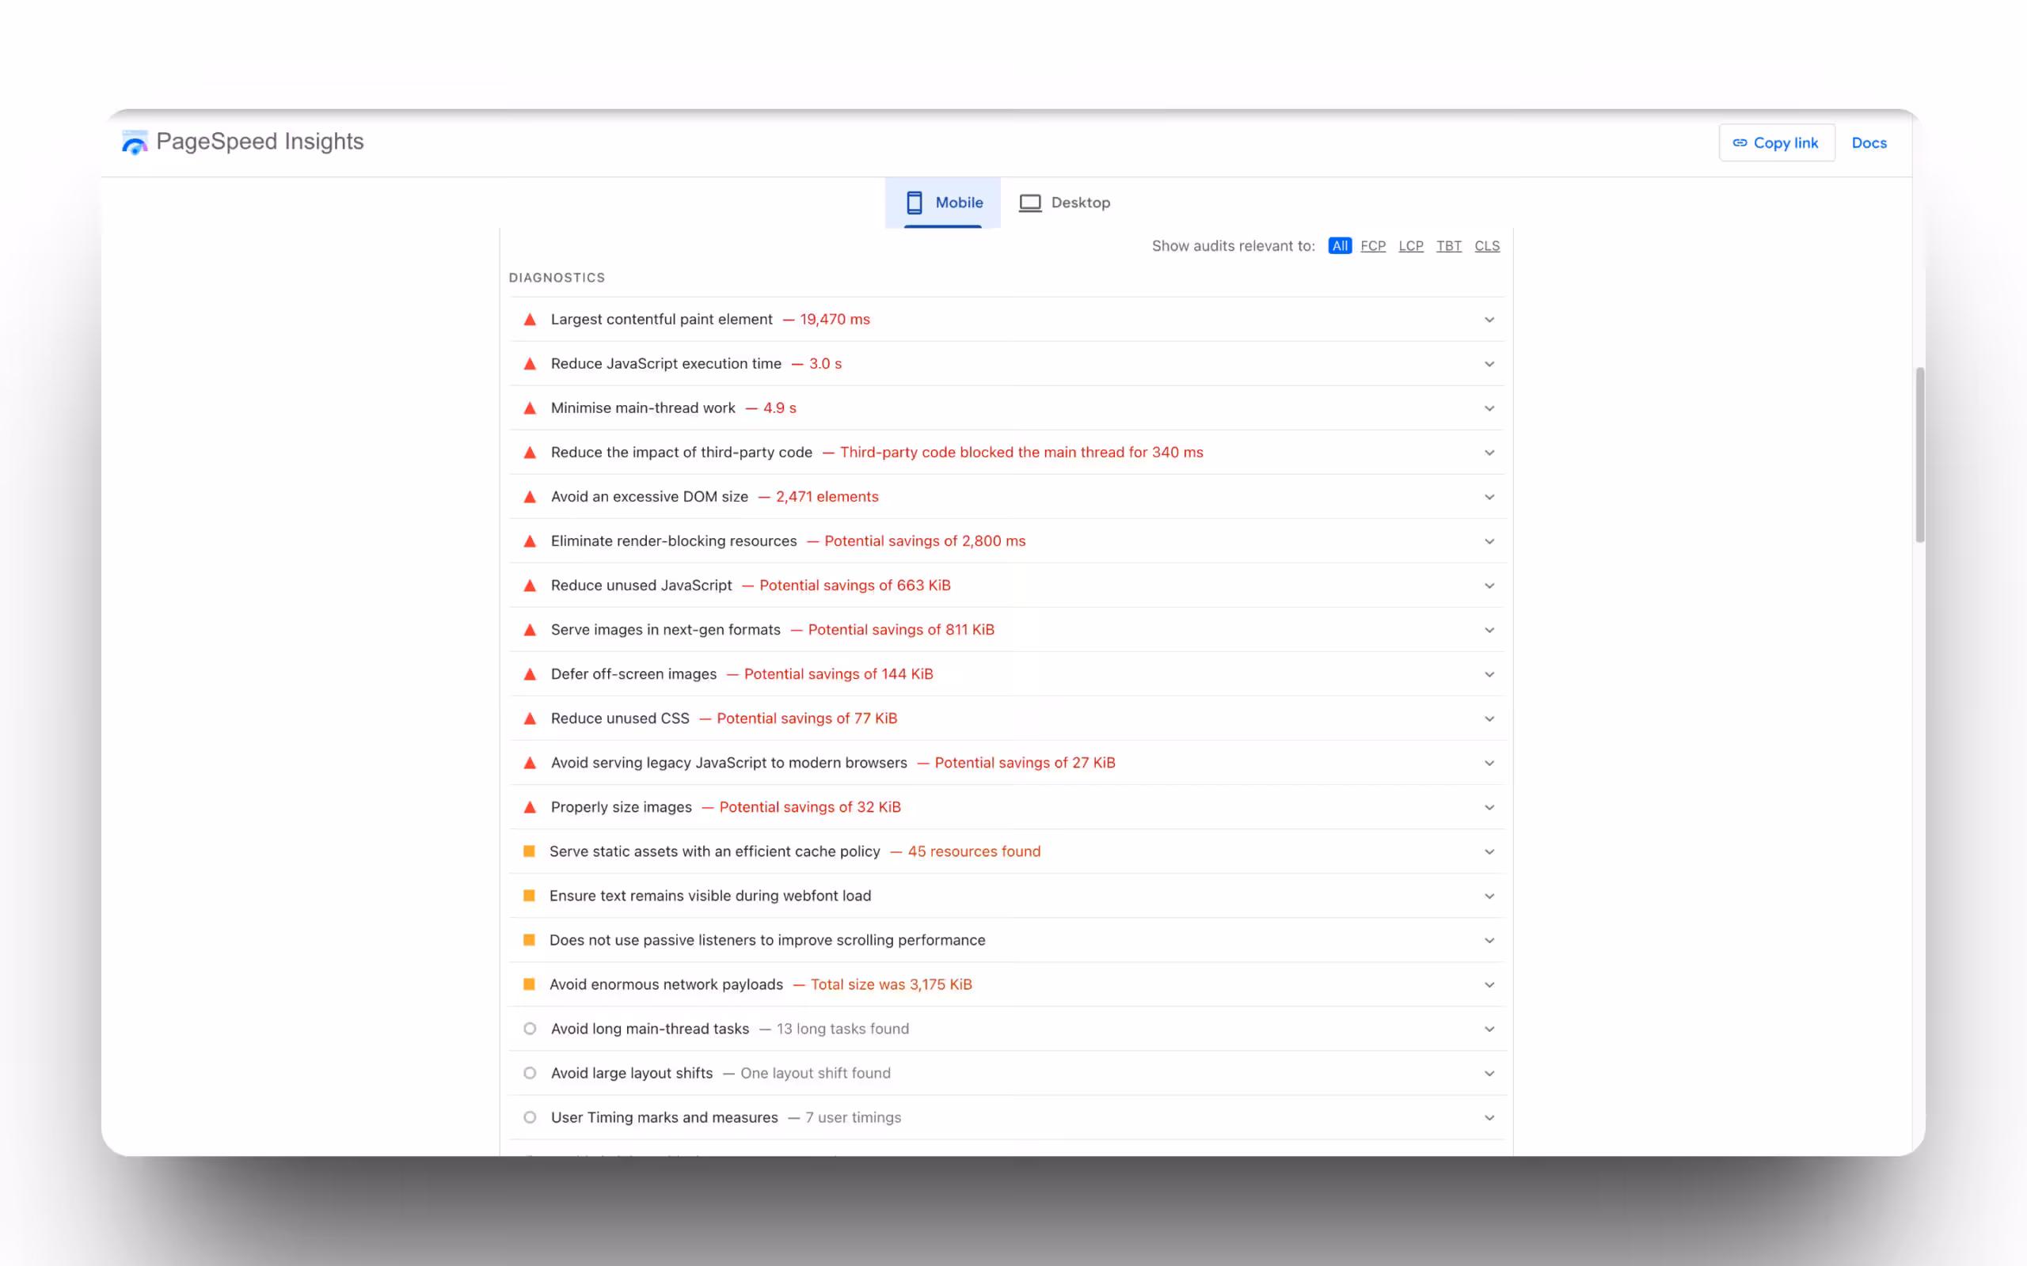The width and height of the screenshot is (2027, 1266).
Task: Open the Docs link
Action: (1869, 143)
